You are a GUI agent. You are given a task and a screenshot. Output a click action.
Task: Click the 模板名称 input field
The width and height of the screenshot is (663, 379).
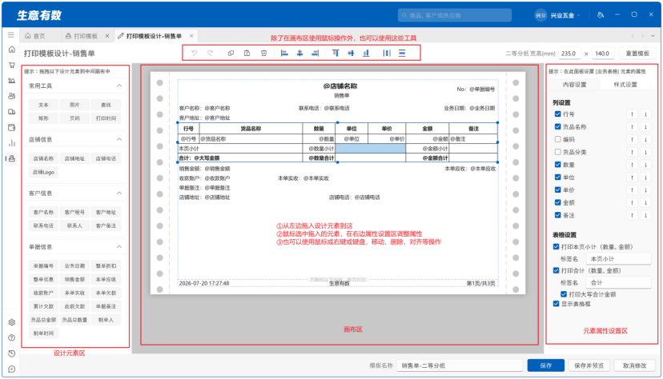point(460,365)
